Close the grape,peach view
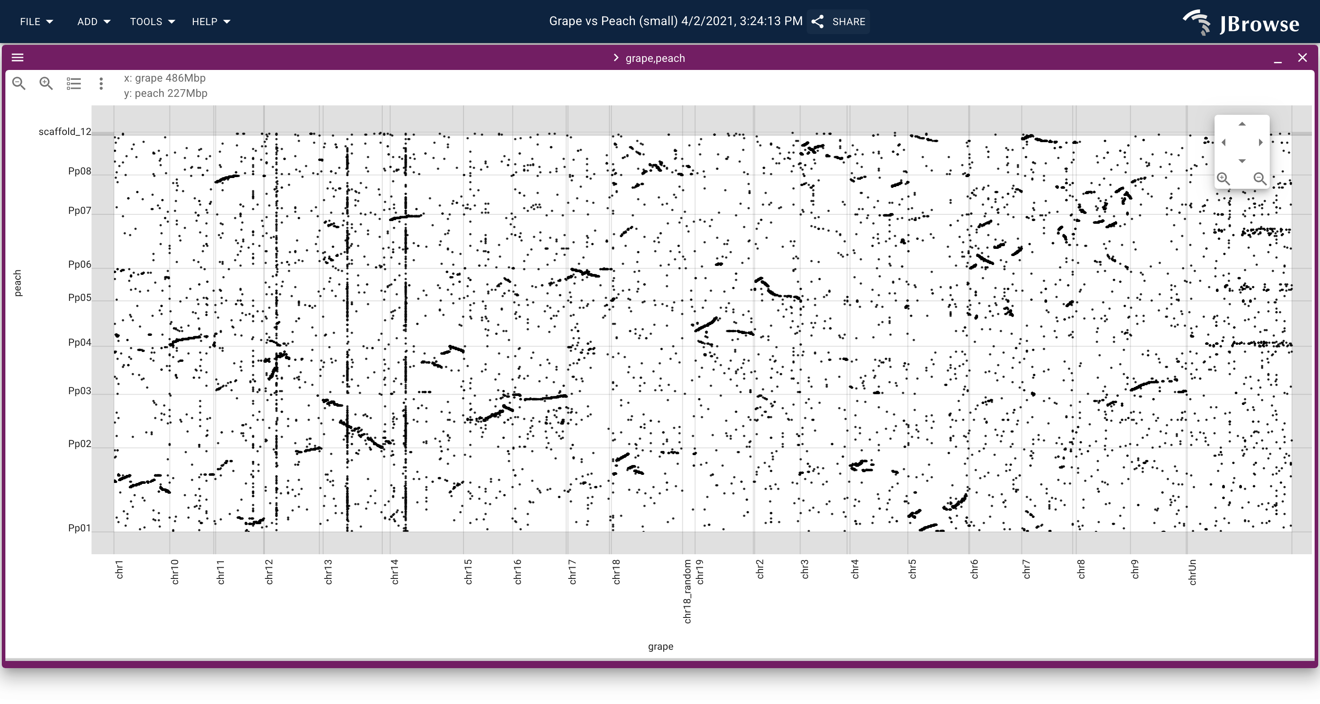1320x704 pixels. pyautogui.click(x=1303, y=57)
